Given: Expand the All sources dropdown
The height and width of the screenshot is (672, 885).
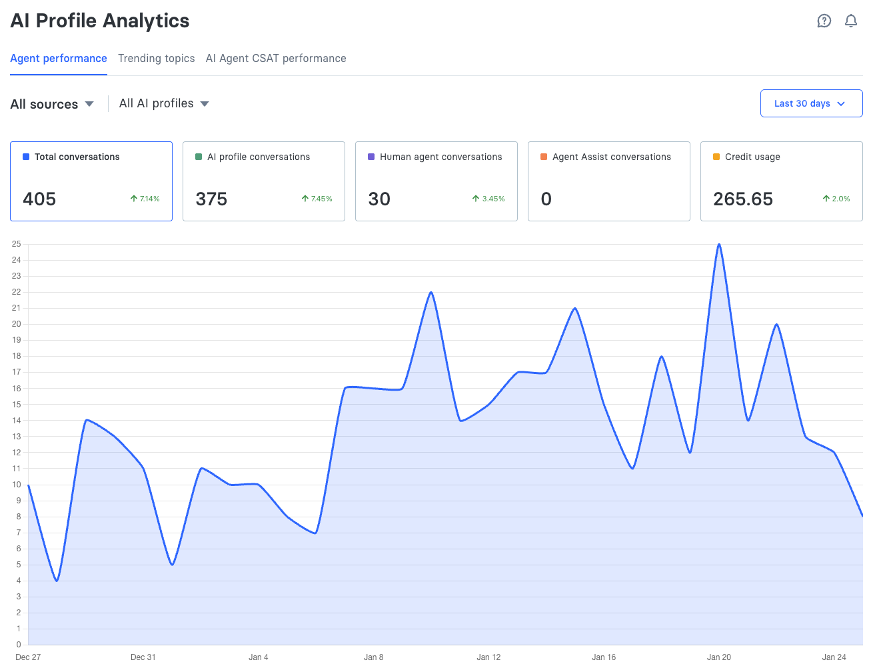Looking at the screenshot, I should click(52, 104).
